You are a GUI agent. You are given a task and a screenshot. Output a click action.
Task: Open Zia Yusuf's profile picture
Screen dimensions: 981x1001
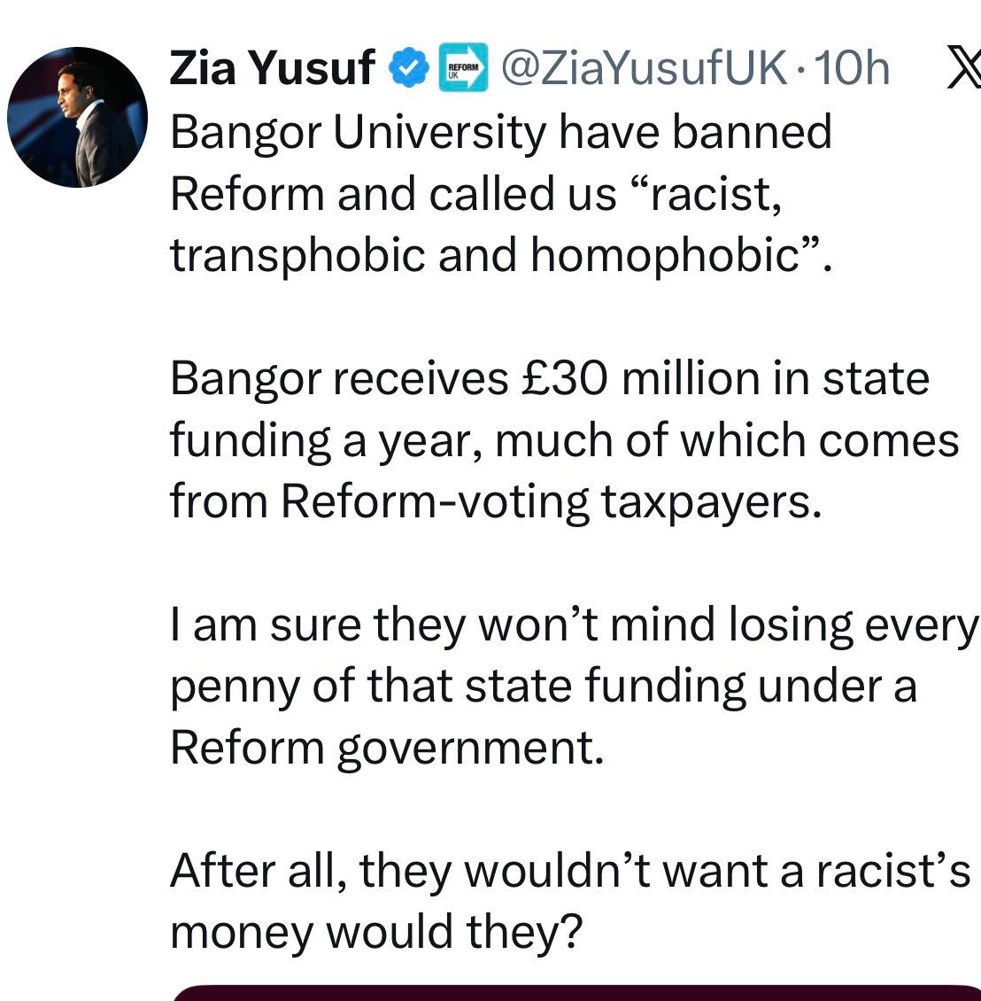[77, 117]
